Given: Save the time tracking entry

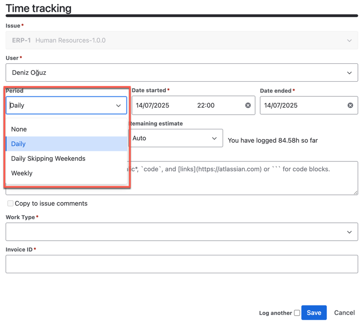Looking at the screenshot, I should pos(314,313).
